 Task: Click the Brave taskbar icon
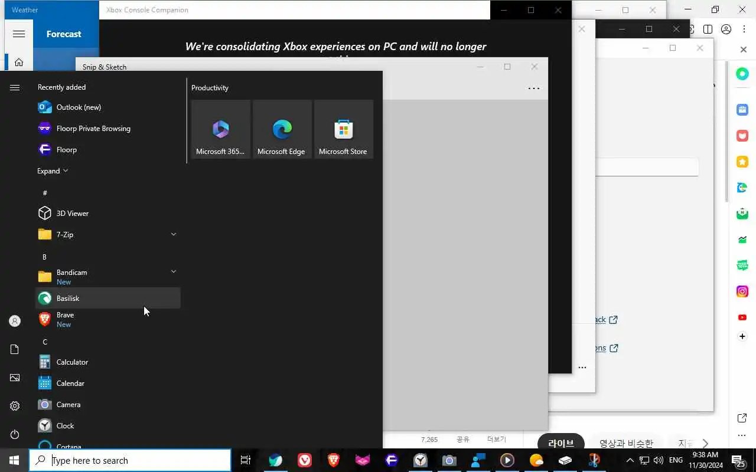[x=334, y=460]
